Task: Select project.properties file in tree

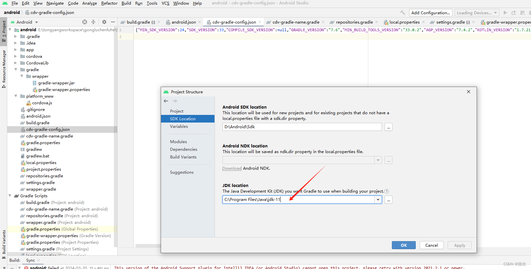Action: click(x=44, y=169)
